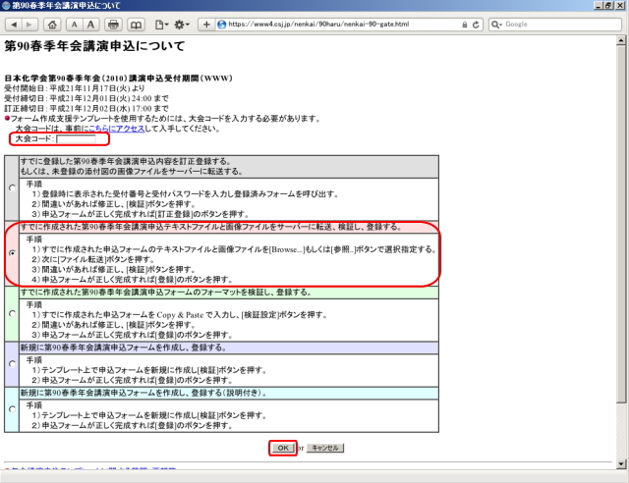Click the plus add-bookmark button
Screen dimensions: 629x483
206,24
